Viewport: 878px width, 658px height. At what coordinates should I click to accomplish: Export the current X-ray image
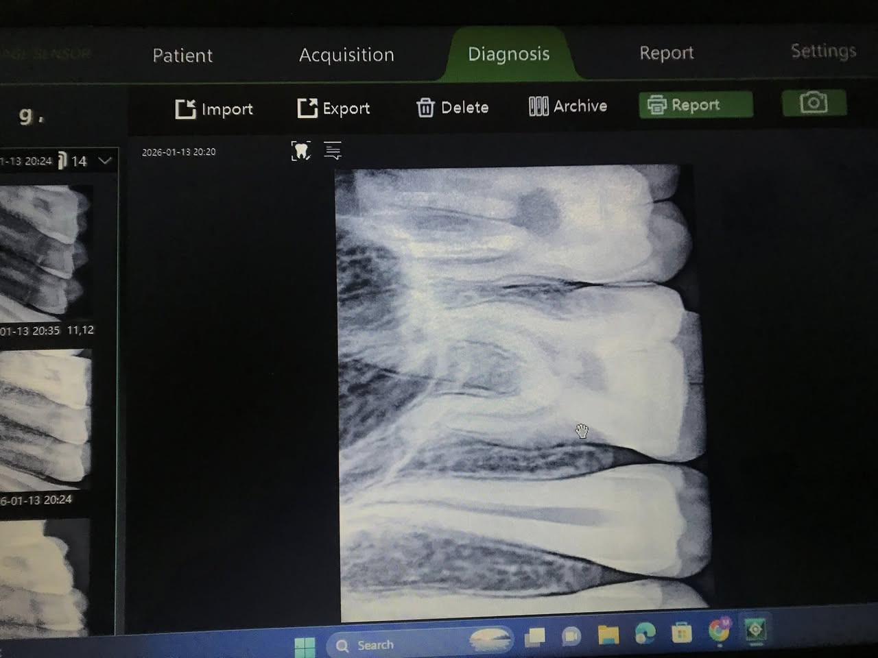(x=333, y=108)
